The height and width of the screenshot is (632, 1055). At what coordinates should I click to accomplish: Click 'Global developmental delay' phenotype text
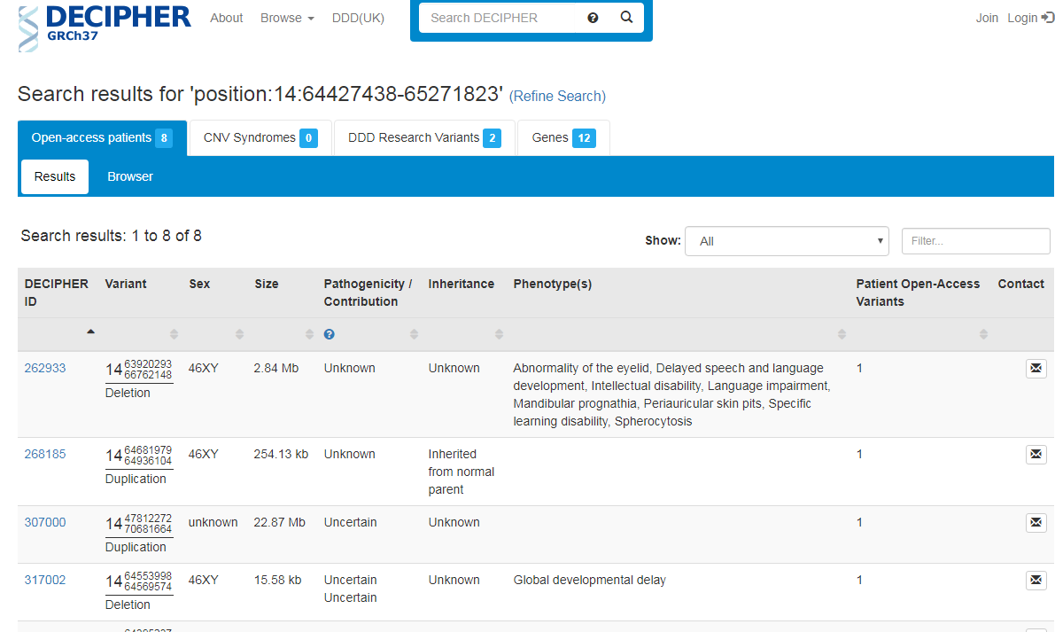click(x=589, y=581)
